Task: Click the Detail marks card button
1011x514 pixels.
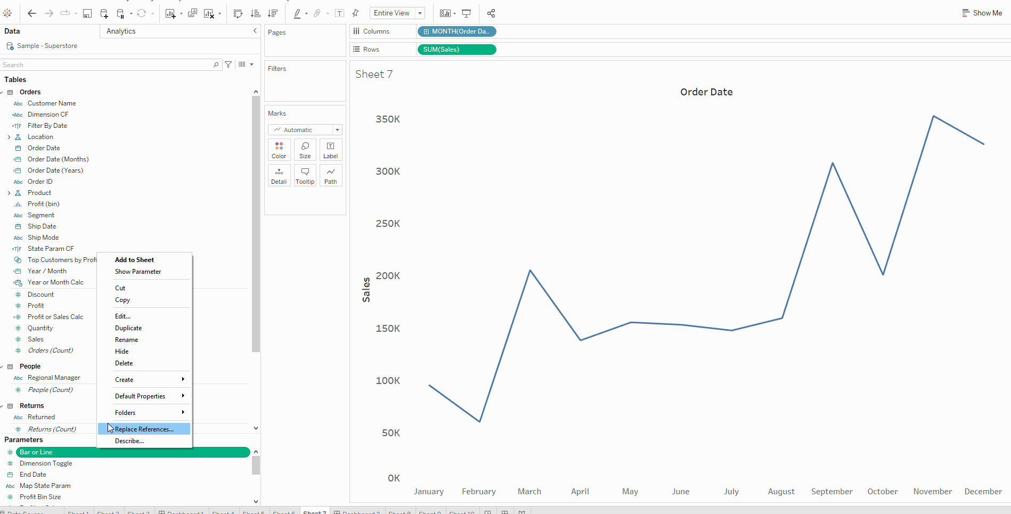Action: [279, 175]
